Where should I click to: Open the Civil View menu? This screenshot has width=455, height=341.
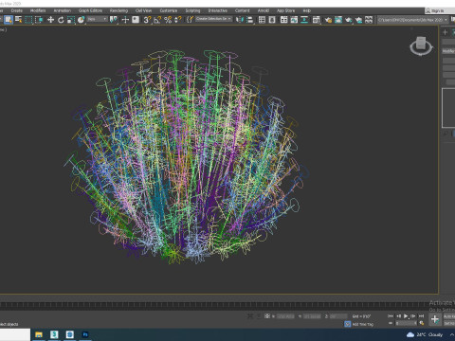(x=143, y=10)
